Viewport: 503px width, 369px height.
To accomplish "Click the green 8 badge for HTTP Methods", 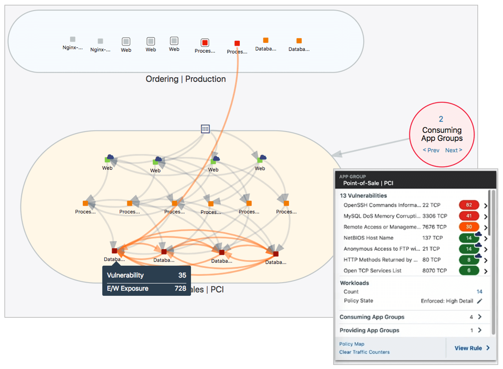I will click(x=469, y=260).
